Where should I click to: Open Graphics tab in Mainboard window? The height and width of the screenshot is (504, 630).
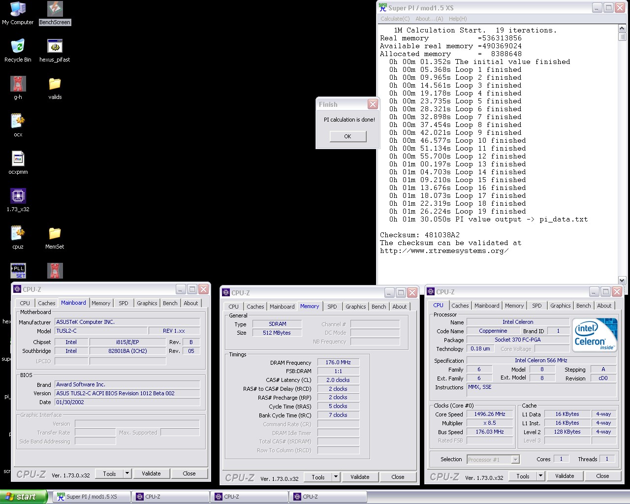[147, 303]
